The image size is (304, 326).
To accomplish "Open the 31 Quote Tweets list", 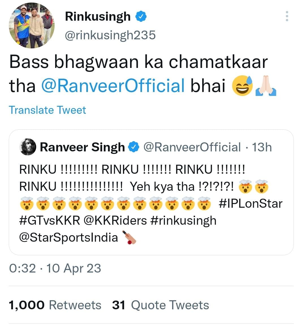I will (160, 305).
